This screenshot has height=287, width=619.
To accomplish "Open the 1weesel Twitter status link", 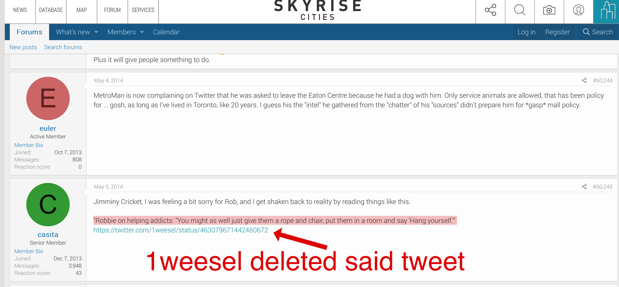I will [180, 230].
